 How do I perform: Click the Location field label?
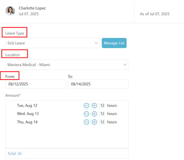[12, 55]
